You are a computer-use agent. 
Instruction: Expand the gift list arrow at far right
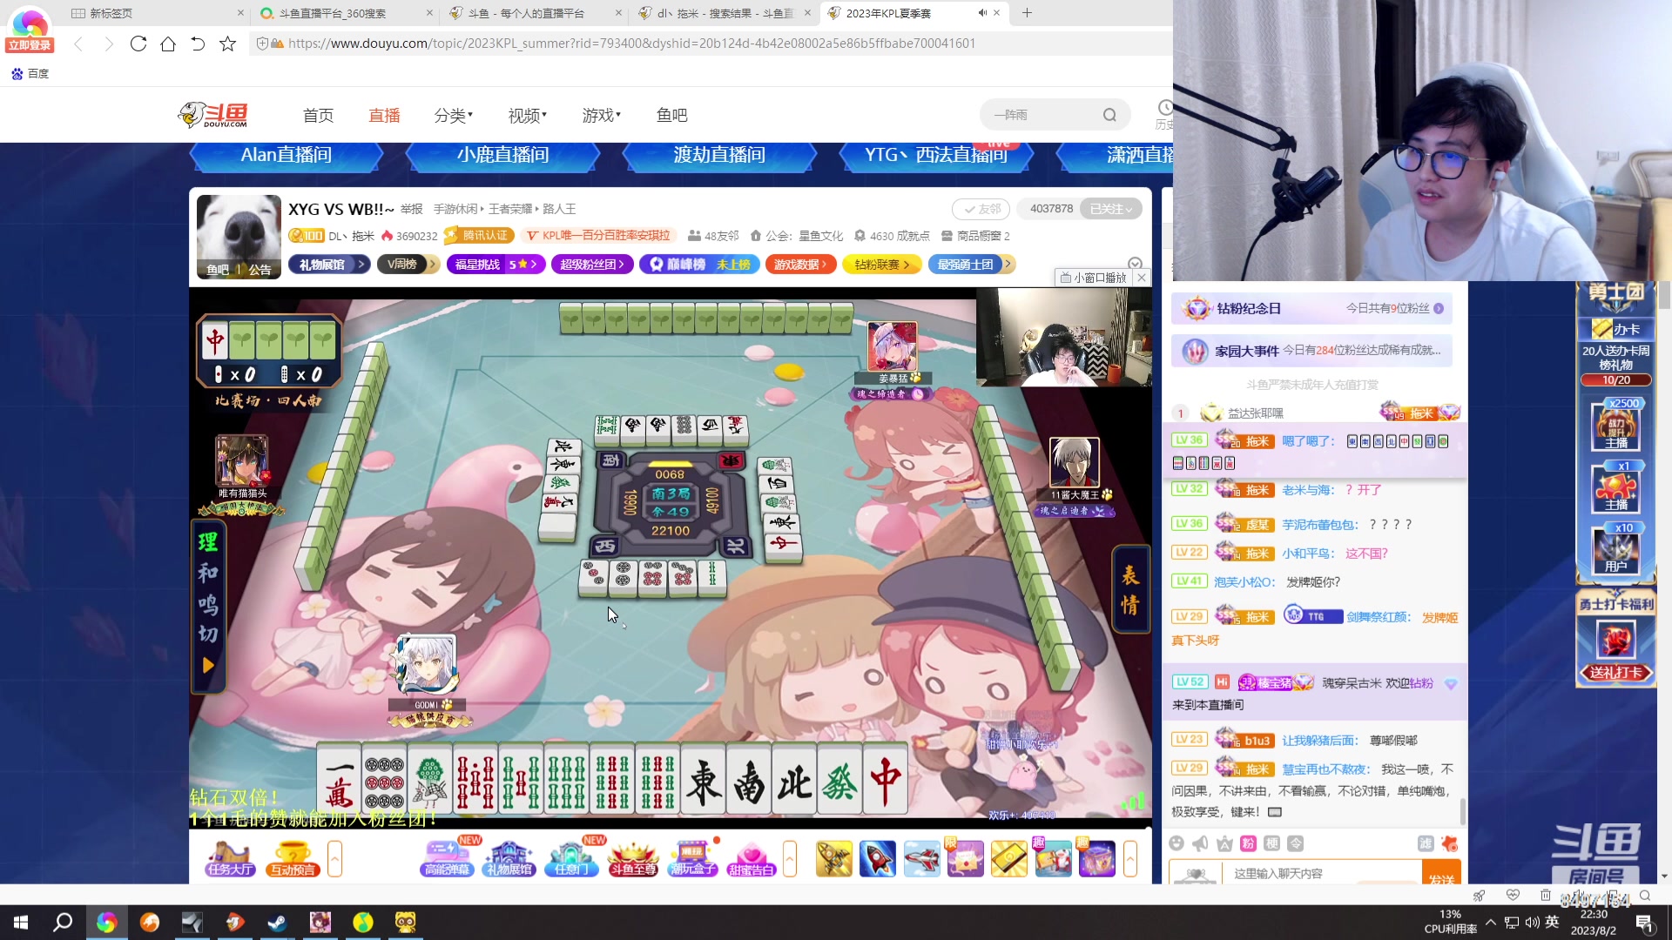(x=1130, y=858)
